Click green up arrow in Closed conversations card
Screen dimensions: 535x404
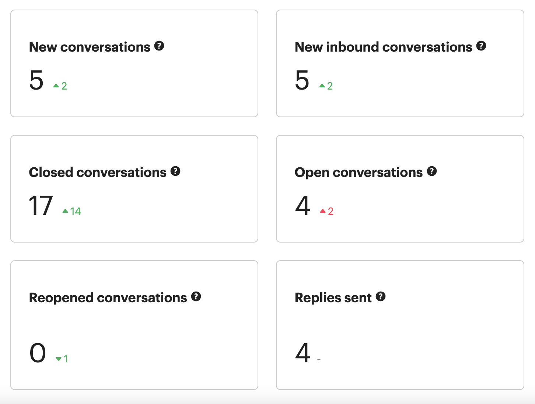(x=65, y=211)
